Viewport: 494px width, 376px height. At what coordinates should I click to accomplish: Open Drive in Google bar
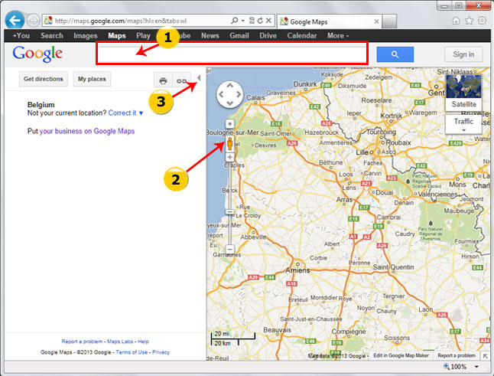(268, 36)
